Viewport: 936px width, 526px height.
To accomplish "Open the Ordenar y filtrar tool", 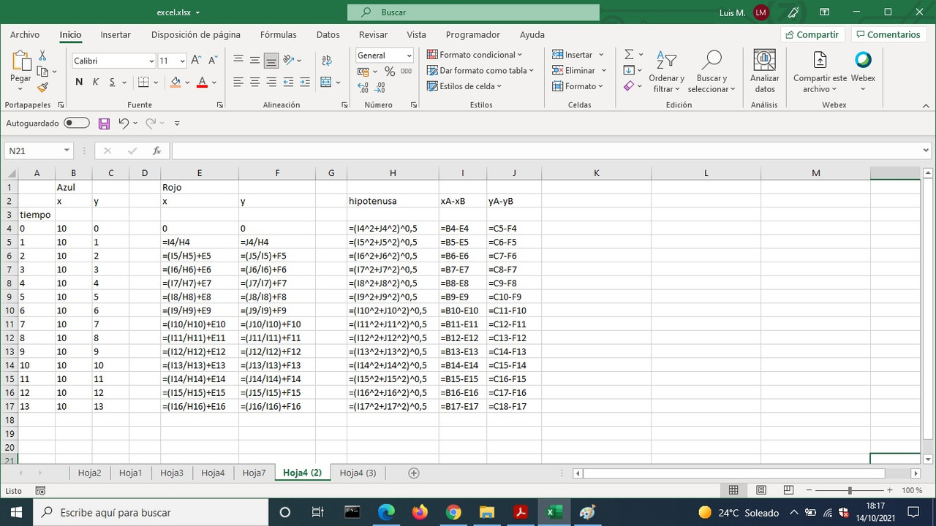I will point(665,71).
